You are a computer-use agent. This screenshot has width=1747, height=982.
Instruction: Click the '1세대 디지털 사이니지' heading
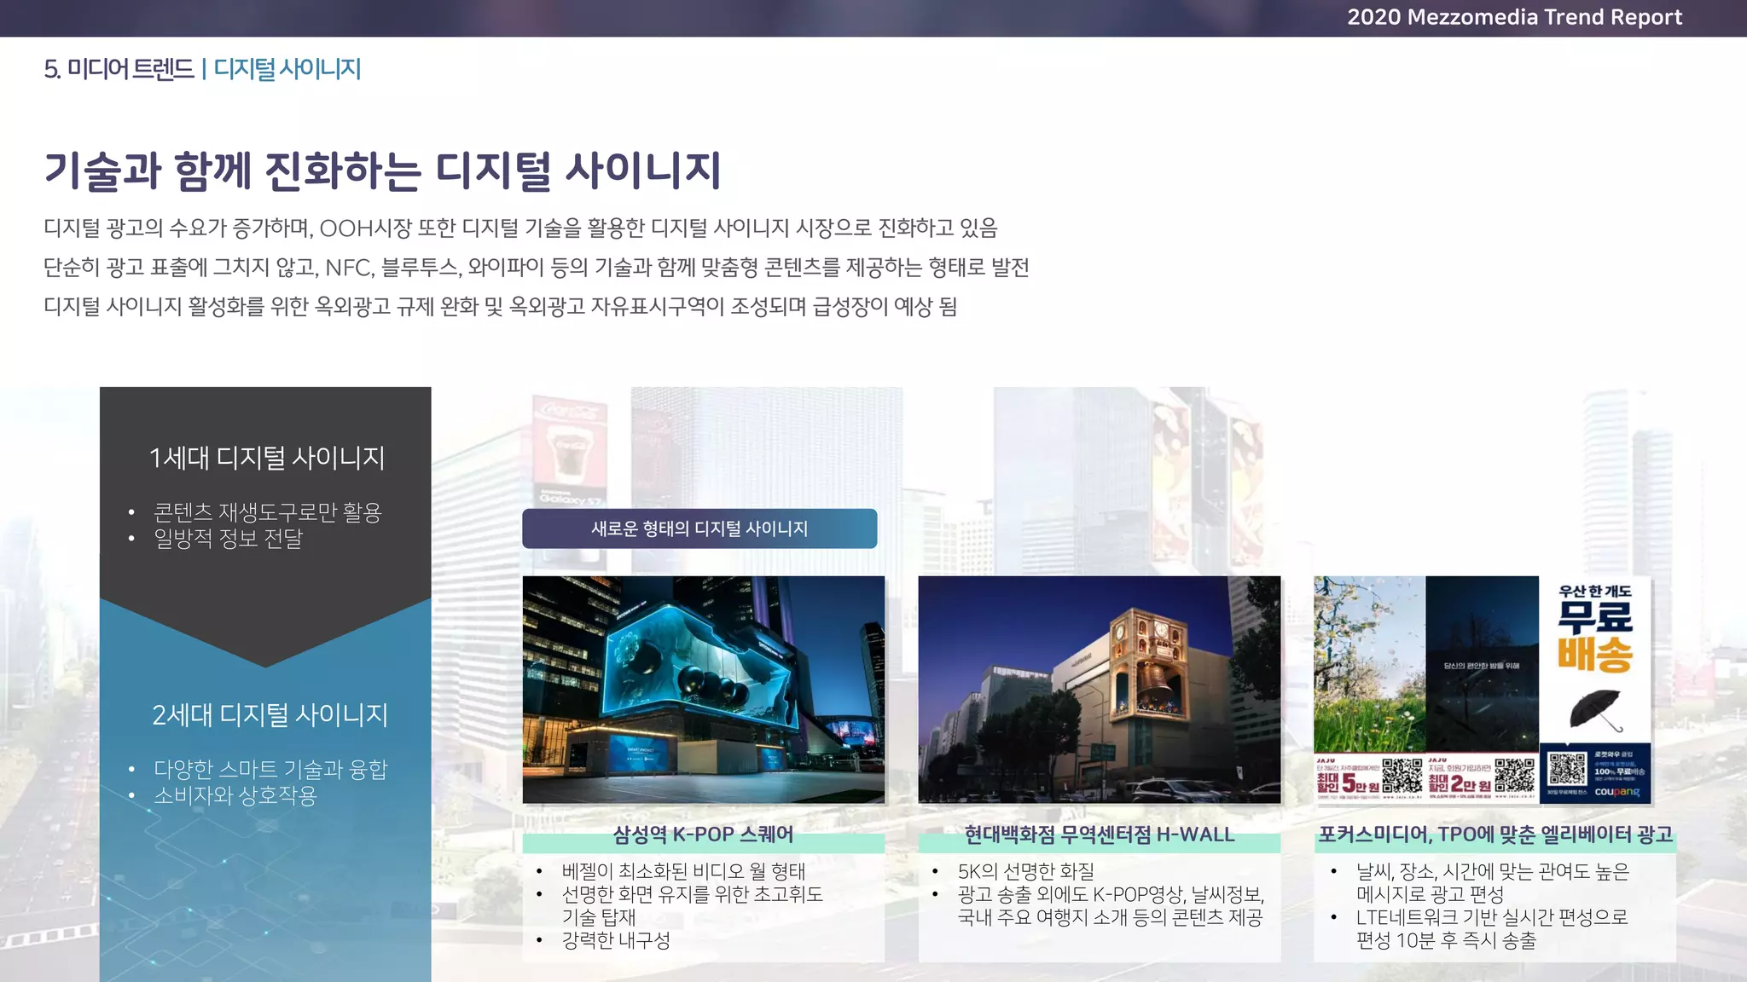tap(267, 458)
